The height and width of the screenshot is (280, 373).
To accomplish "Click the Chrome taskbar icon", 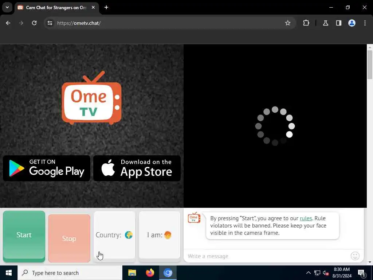I will [x=168, y=273].
